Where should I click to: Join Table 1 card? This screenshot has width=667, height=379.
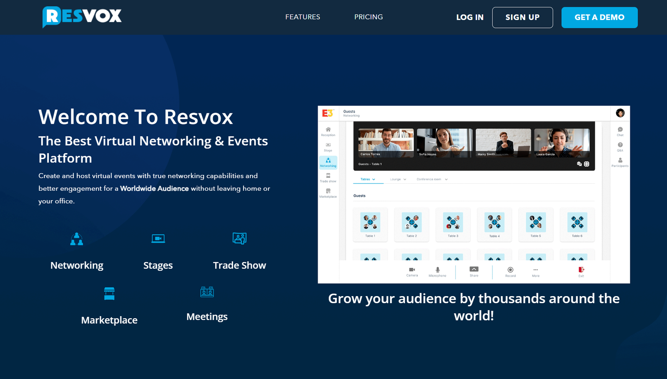(x=370, y=225)
